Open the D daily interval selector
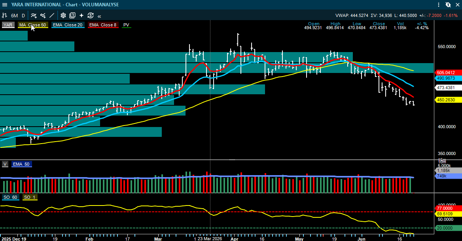The width and height of the screenshot is (462, 241). pos(23,15)
